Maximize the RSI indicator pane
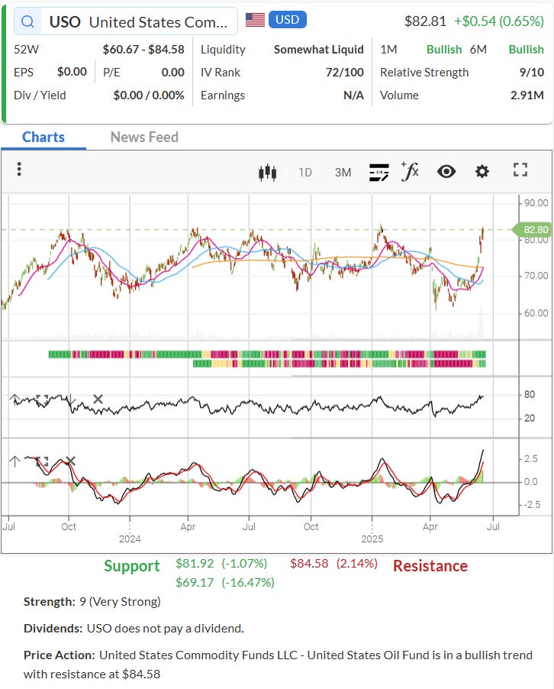Image resolution: width=554 pixels, height=689 pixels. pos(42,399)
